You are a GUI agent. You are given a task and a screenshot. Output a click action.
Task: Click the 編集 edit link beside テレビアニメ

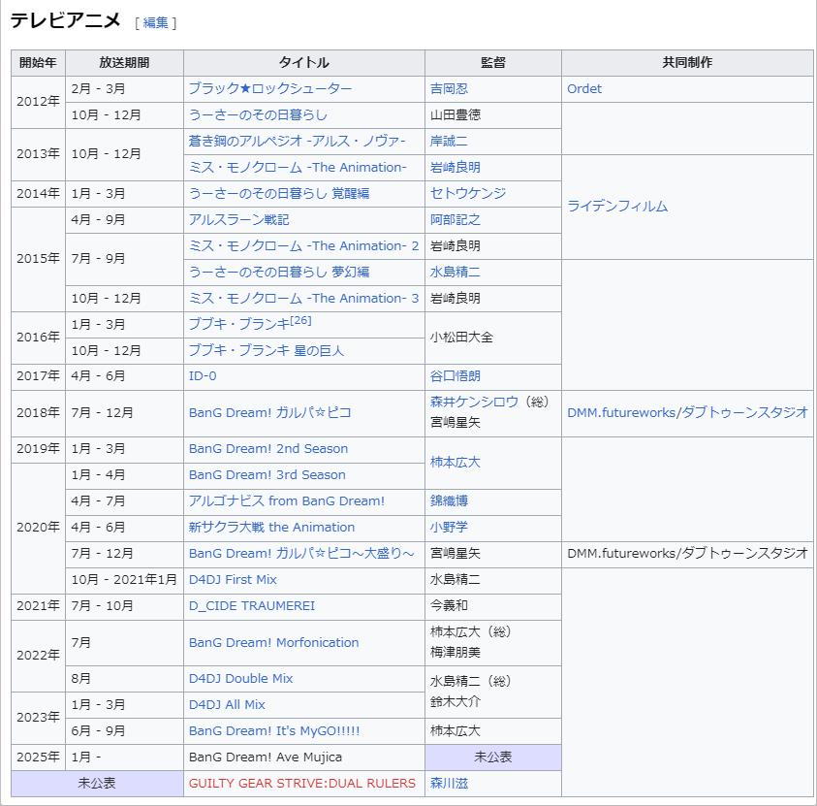click(155, 23)
